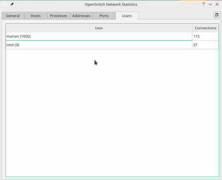Viewport: 222px width, 180px height.
Task: Click the pin window icon in title bar
Action: [12, 4]
